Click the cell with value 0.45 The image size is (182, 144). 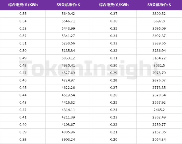[x=23, y=88]
